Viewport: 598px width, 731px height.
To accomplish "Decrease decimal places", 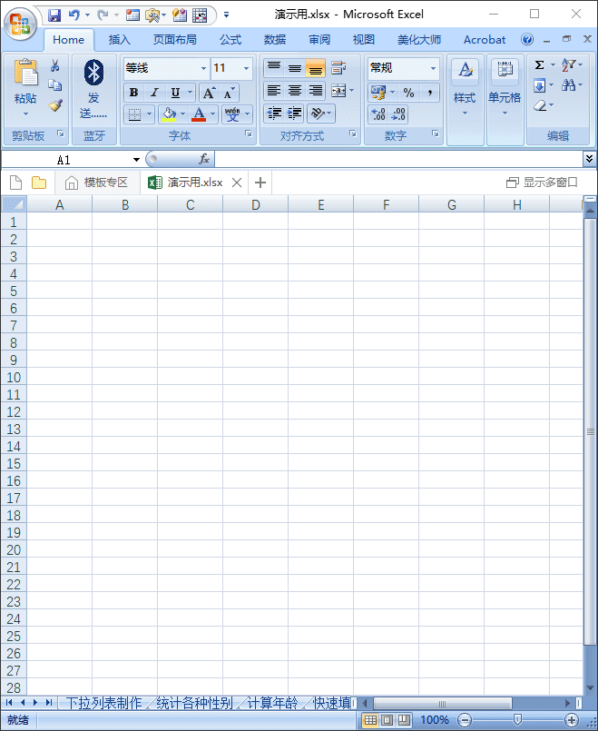I will click(398, 114).
